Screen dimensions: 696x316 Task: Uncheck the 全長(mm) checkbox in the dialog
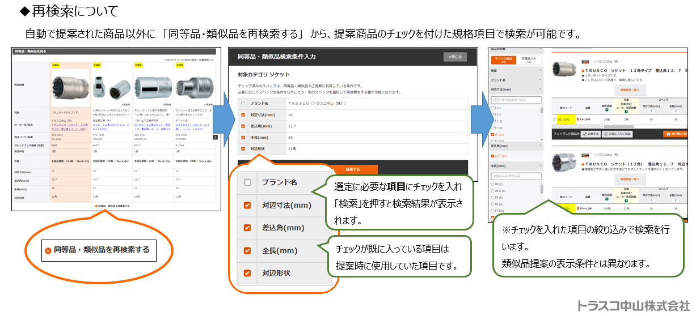click(x=243, y=137)
